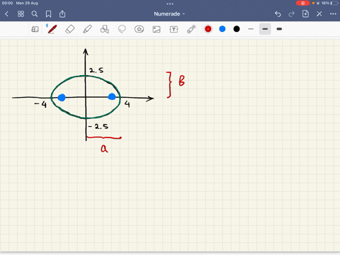Viewport: 340px width, 255px height.
Task: Choose the blue pen color
Action: [x=222, y=29]
